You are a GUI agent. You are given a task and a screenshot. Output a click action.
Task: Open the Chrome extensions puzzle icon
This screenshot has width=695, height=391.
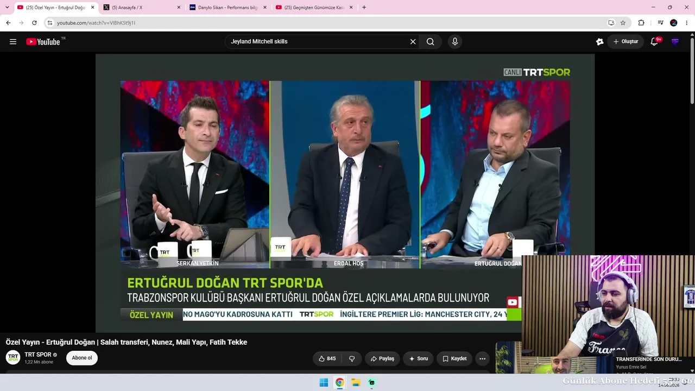coord(641,23)
